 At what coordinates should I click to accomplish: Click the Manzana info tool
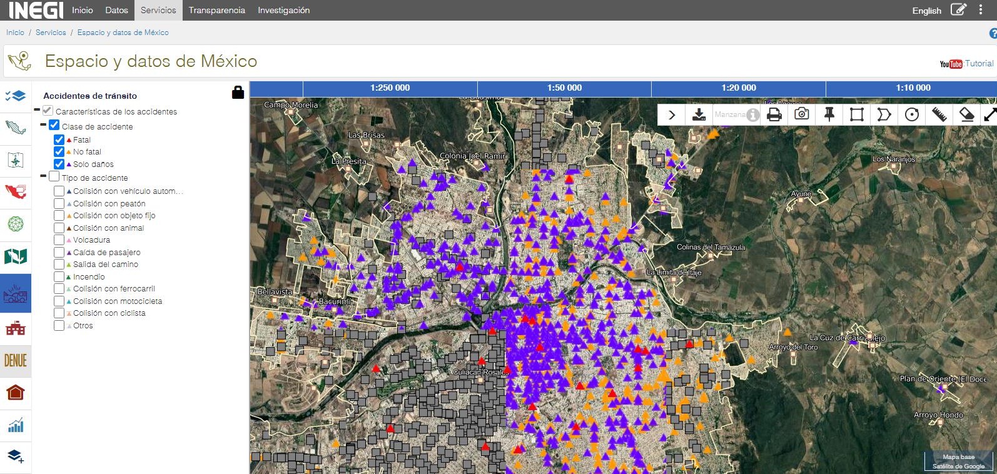[737, 114]
